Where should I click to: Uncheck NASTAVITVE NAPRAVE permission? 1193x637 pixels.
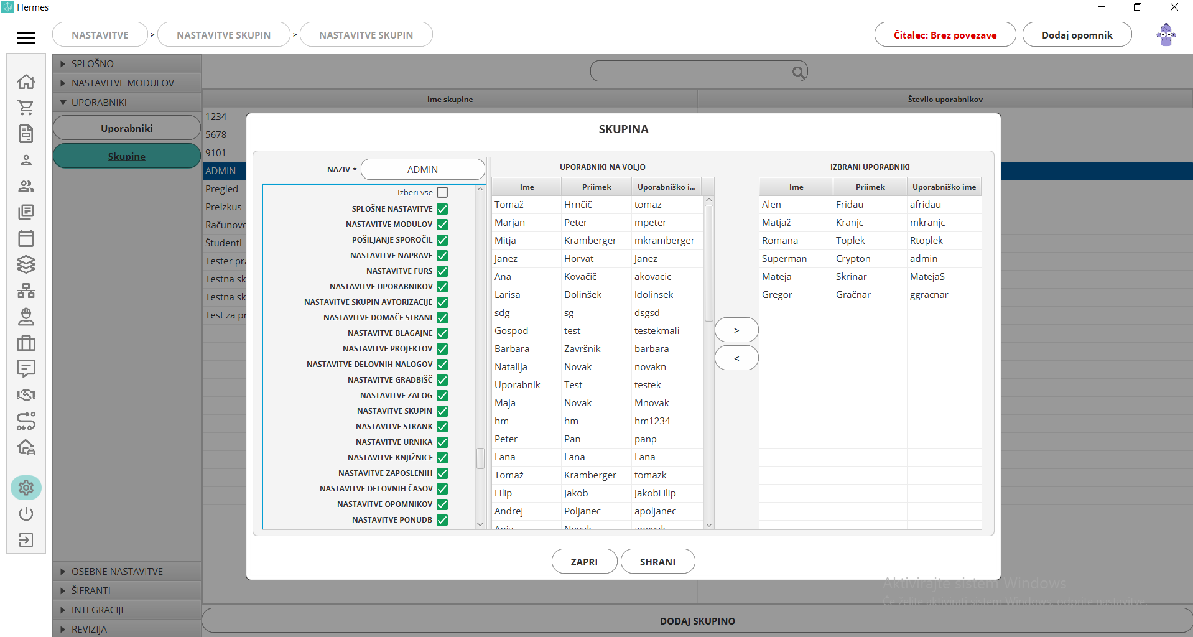coord(442,255)
